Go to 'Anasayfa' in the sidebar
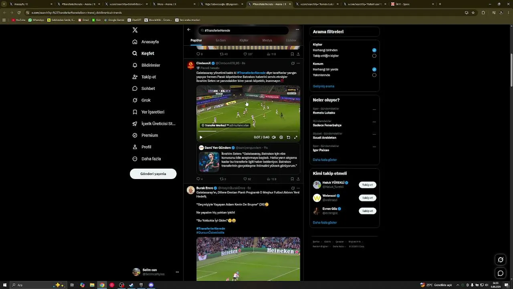 (x=145, y=42)
